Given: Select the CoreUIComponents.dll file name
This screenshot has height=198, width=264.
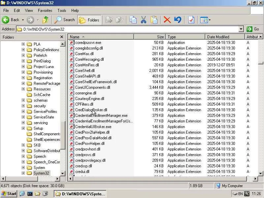Looking at the screenshot, I should 93,87.
